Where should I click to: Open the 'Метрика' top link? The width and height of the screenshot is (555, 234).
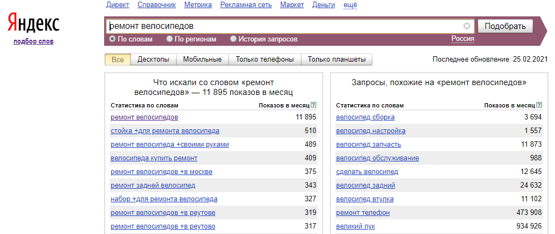tap(198, 5)
